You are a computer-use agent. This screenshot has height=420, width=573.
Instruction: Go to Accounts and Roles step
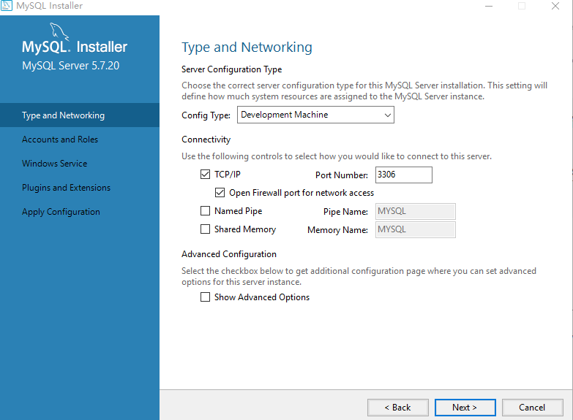pos(60,140)
